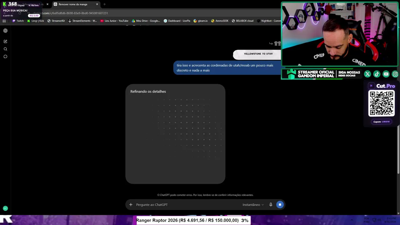Click the address bar URL

70,13
